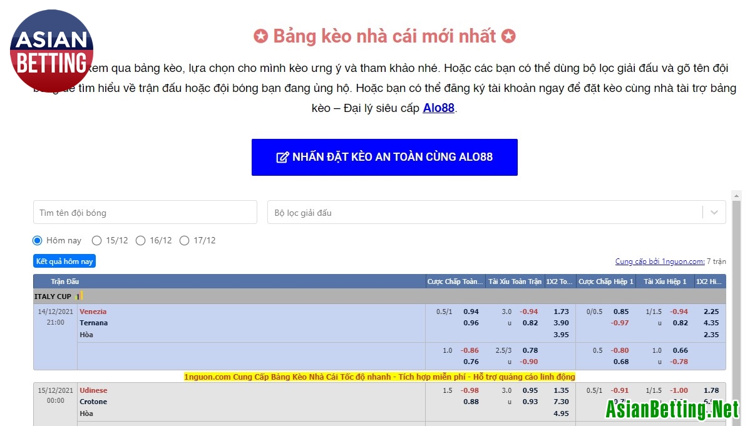Click the first-half under odds -0.78
This screenshot has height=426, width=750.
[679, 362]
